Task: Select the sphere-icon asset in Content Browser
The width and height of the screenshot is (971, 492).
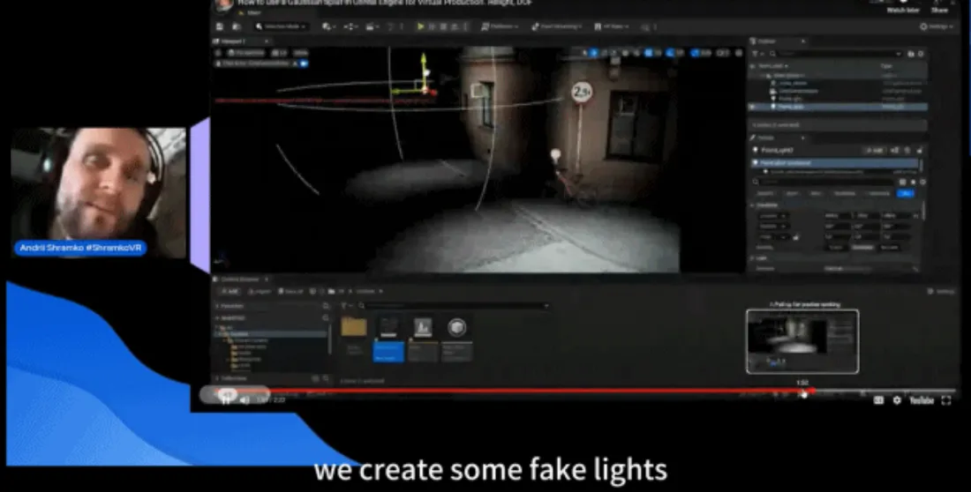Action: [457, 338]
